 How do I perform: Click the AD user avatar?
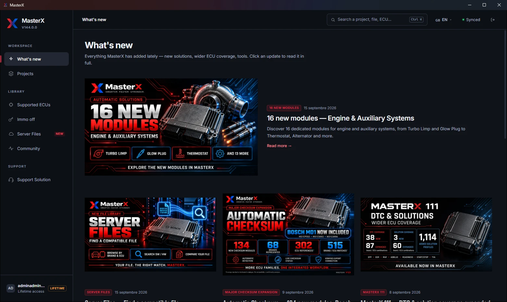(11, 288)
